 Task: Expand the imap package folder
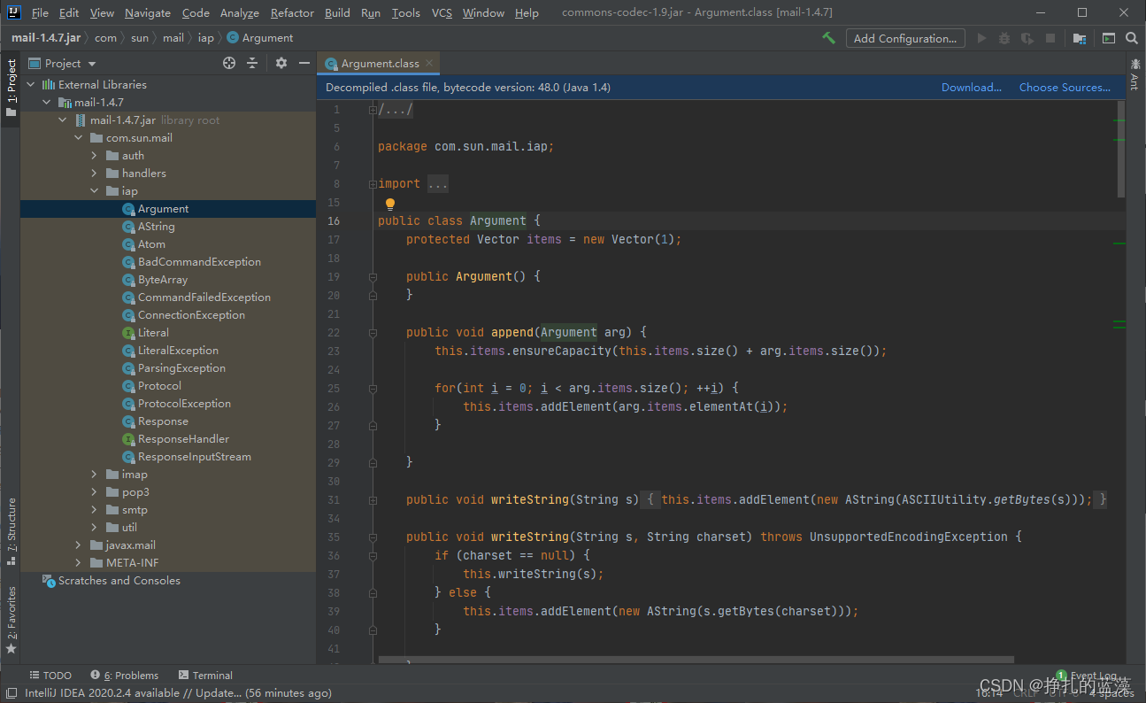(x=94, y=475)
